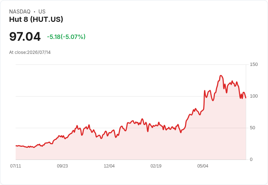The width and height of the screenshot is (268, 185).
Task: Click the final endpoint of the price line
Action: (x=246, y=98)
